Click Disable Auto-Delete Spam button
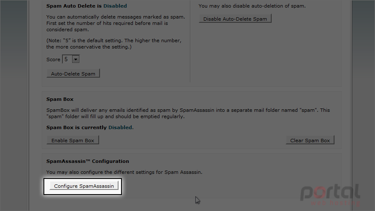This screenshot has height=211, width=375. pos(235,19)
